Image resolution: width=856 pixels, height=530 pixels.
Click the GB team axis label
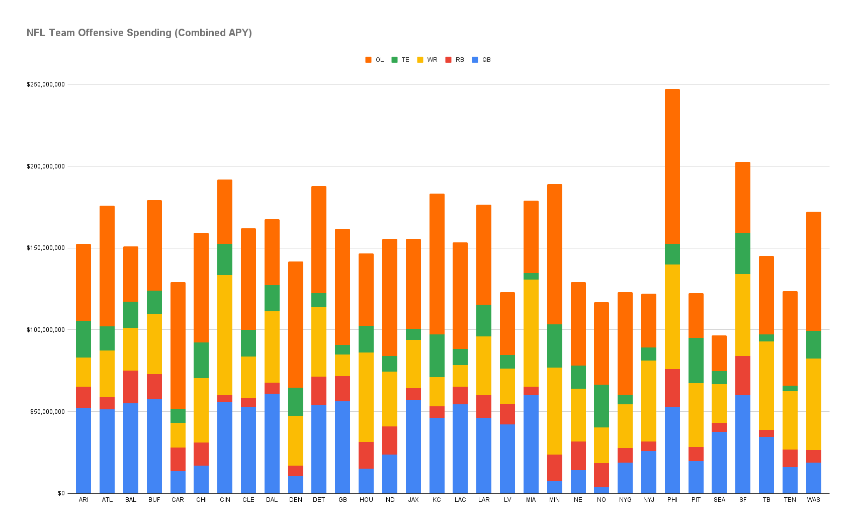[343, 500]
